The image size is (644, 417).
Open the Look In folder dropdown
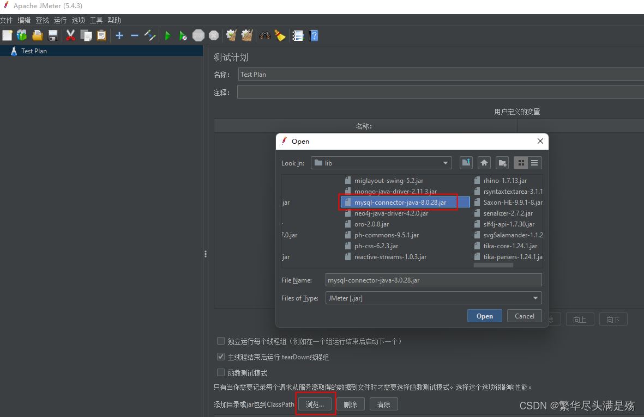click(445, 162)
